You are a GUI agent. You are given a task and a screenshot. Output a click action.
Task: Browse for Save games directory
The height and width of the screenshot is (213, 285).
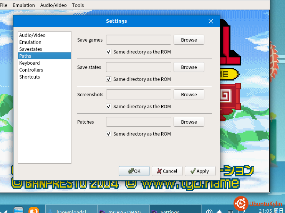189,40
